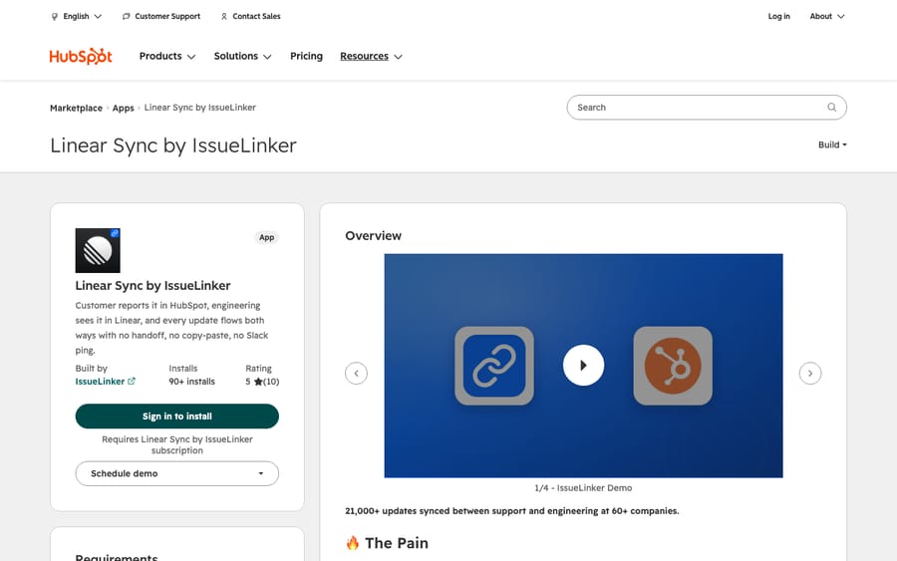Open the Build dropdown
Image resolution: width=897 pixels, height=561 pixels.
[832, 144]
